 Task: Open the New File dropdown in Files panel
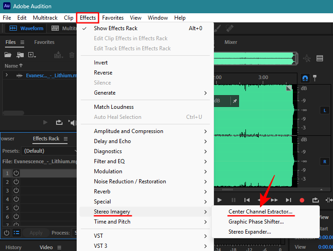(x=32, y=55)
